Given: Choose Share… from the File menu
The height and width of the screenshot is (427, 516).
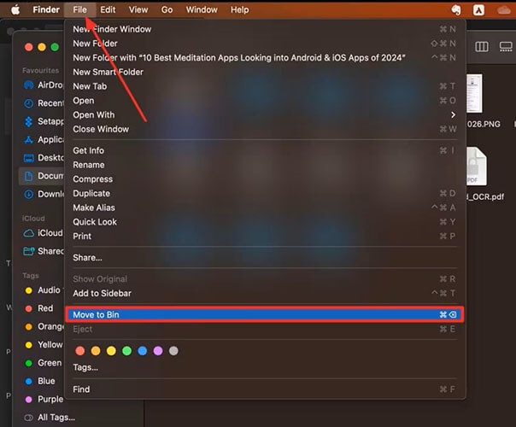Looking at the screenshot, I should (265, 258).
